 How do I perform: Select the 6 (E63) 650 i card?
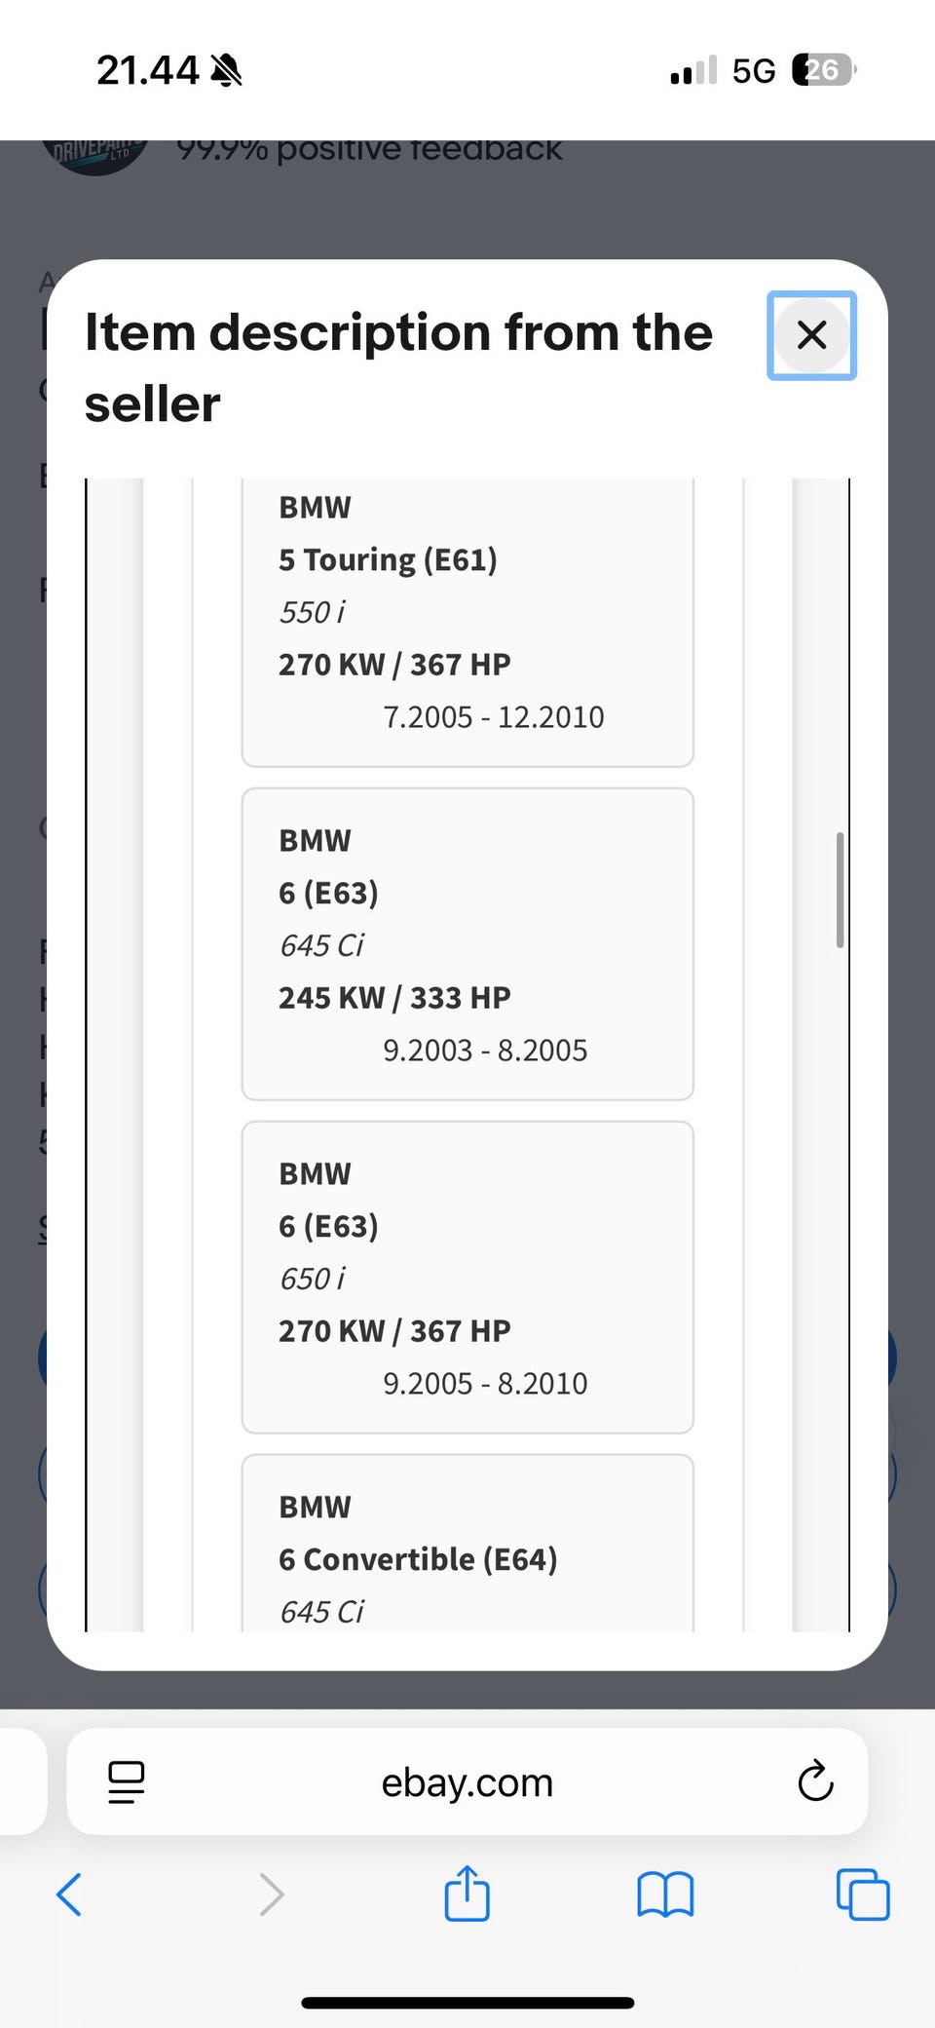pyautogui.click(x=467, y=1278)
